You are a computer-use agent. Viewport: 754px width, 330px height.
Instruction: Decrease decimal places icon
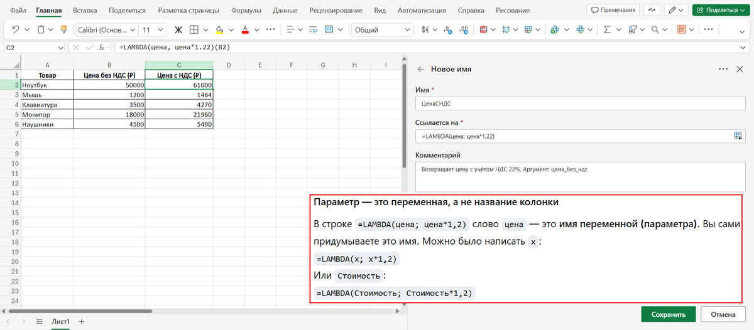point(465,29)
